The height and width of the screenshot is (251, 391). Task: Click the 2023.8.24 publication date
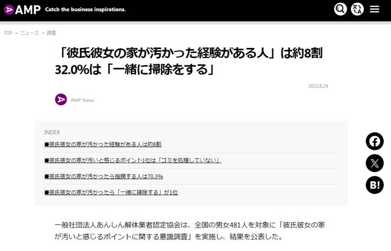click(x=318, y=86)
